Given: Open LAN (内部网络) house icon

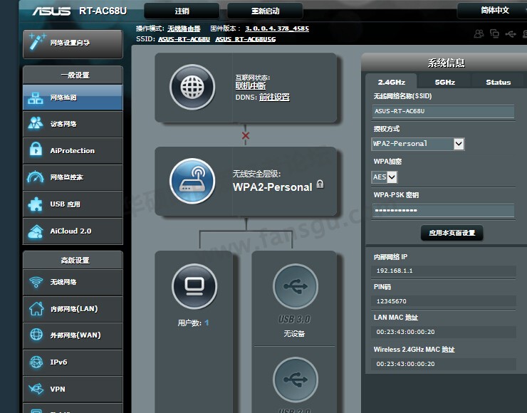Looking at the screenshot, I should point(36,309).
